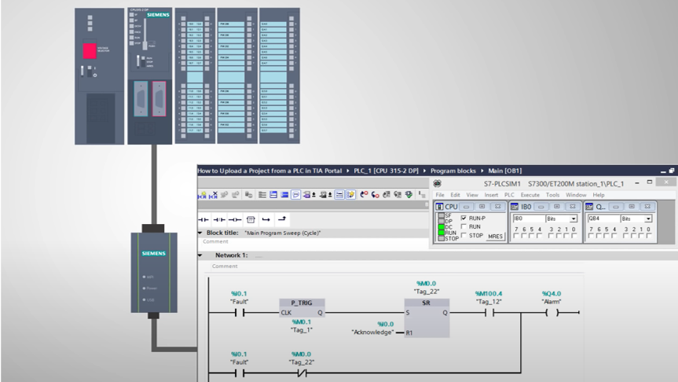Click the solid-blue close all networks icon
Viewport: 678px width, 382px height.
(x=284, y=195)
